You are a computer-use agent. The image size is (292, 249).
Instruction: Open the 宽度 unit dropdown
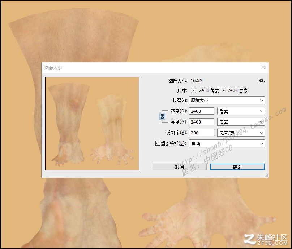tap(241, 111)
